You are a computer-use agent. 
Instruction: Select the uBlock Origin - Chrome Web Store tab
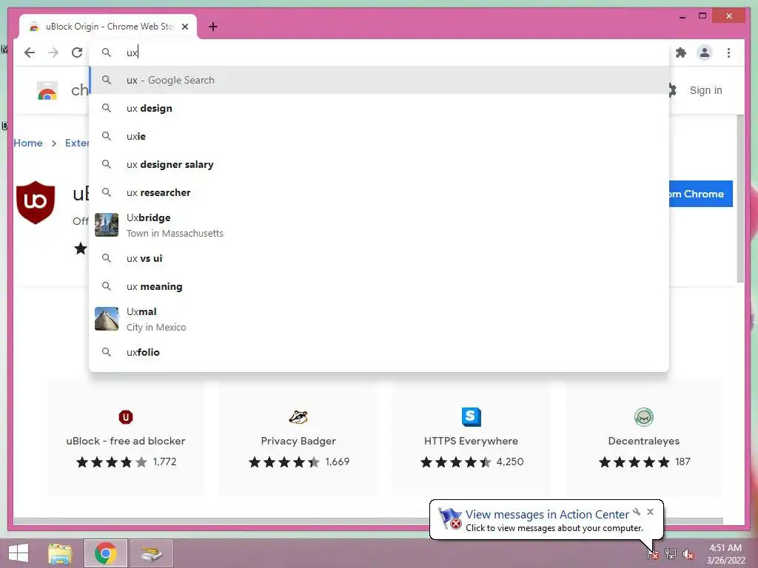108,27
